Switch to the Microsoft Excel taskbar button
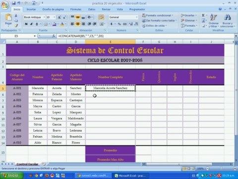This screenshot has width=238, height=179. (x=130, y=176)
